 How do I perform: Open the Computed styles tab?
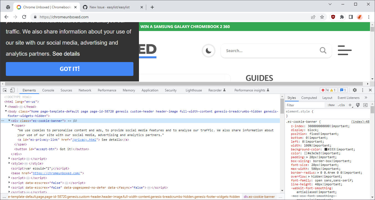click(x=309, y=98)
